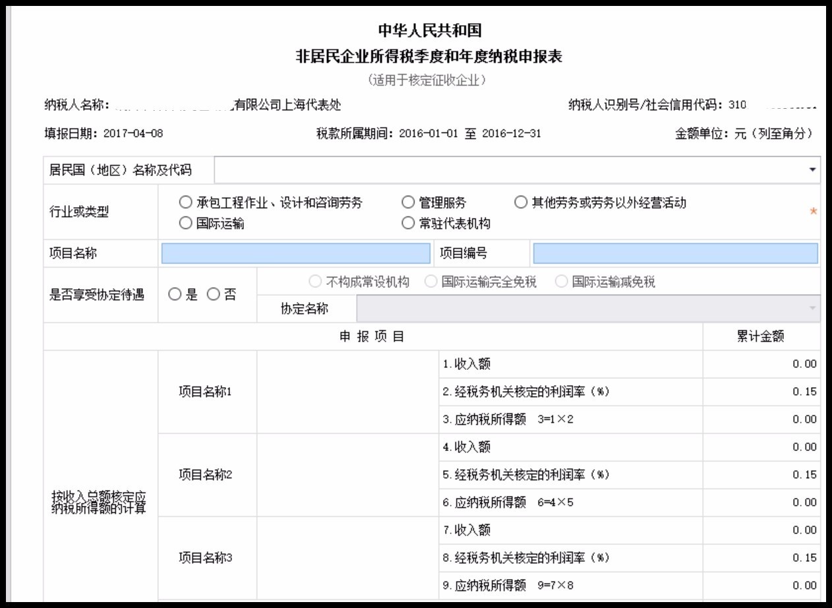Screen dimensions: 832x608
Task: Select 国际运输完全免税 radio option
Action: point(431,282)
